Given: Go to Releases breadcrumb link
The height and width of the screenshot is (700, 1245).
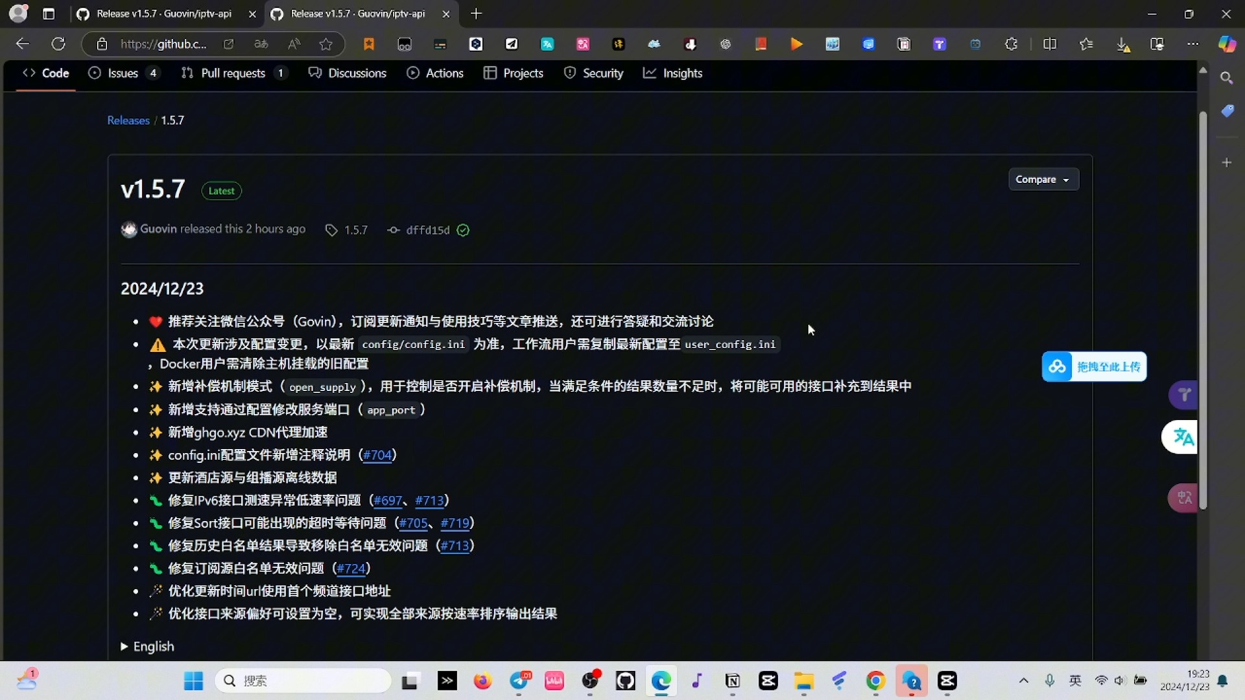Looking at the screenshot, I should point(128,121).
